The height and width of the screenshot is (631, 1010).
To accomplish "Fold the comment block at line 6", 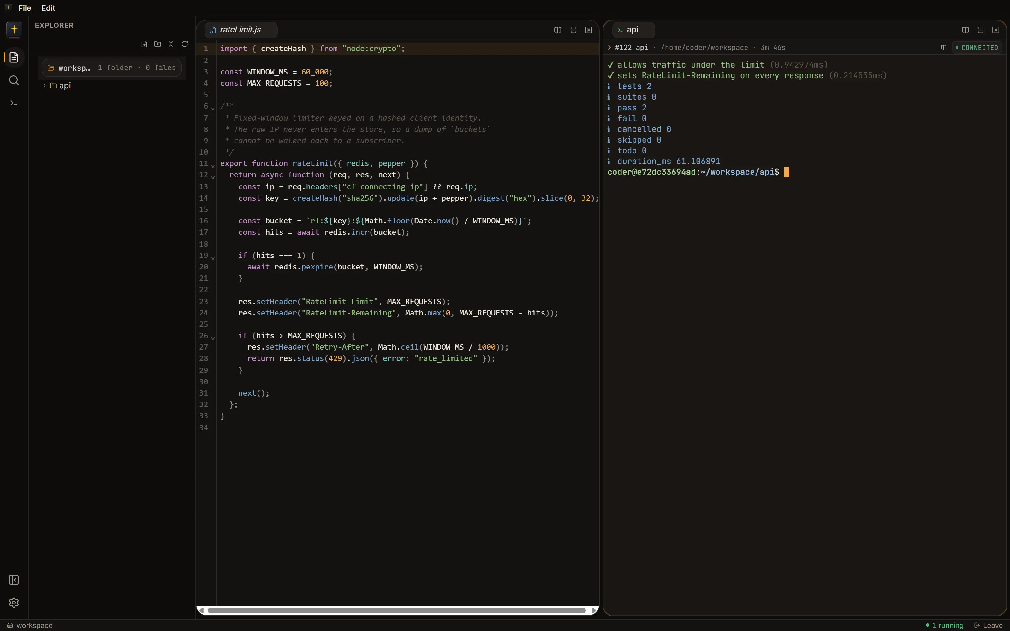I will point(213,109).
